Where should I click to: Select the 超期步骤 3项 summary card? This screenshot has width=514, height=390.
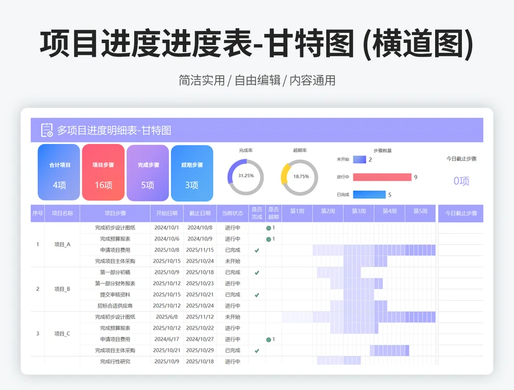(192, 173)
